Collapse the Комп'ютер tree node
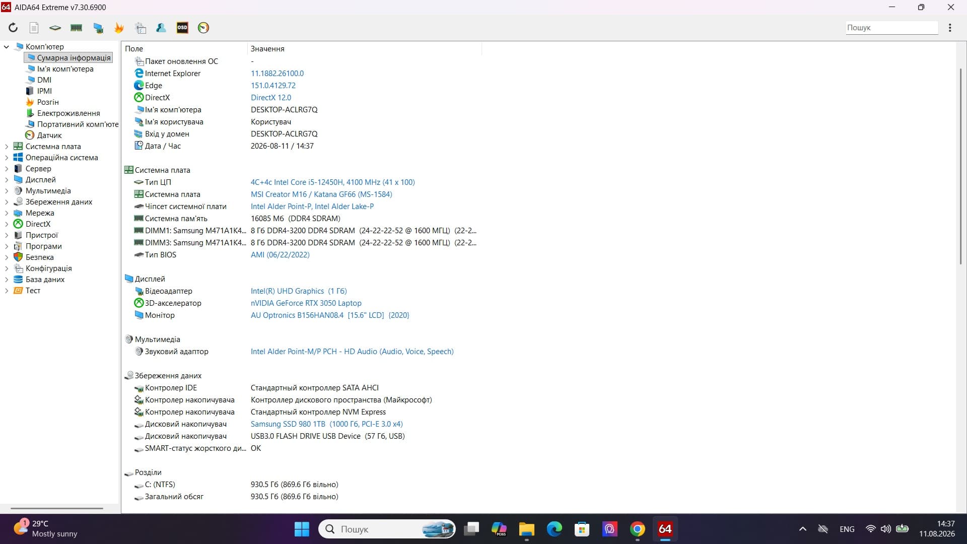The width and height of the screenshot is (967, 544). [x=7, y=47]
